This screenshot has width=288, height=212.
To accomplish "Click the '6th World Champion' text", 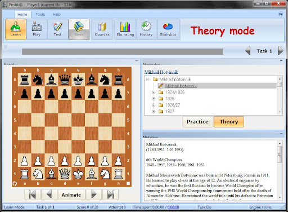I will click(x=164, y=160).
